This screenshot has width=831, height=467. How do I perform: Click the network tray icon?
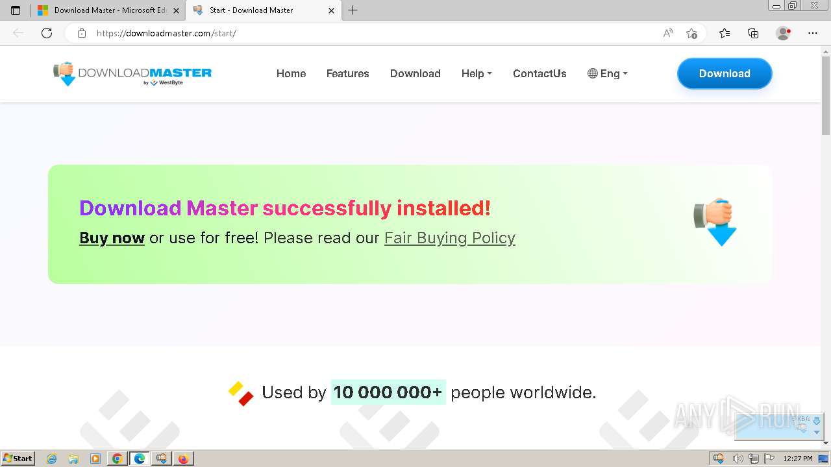(754, 459)
